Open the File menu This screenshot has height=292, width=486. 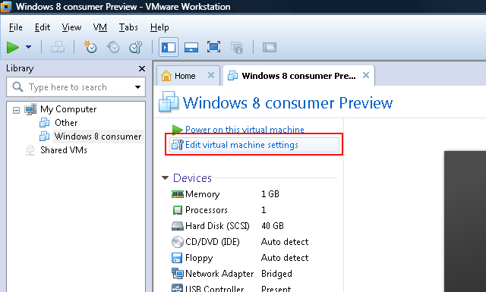click(15, 27)
